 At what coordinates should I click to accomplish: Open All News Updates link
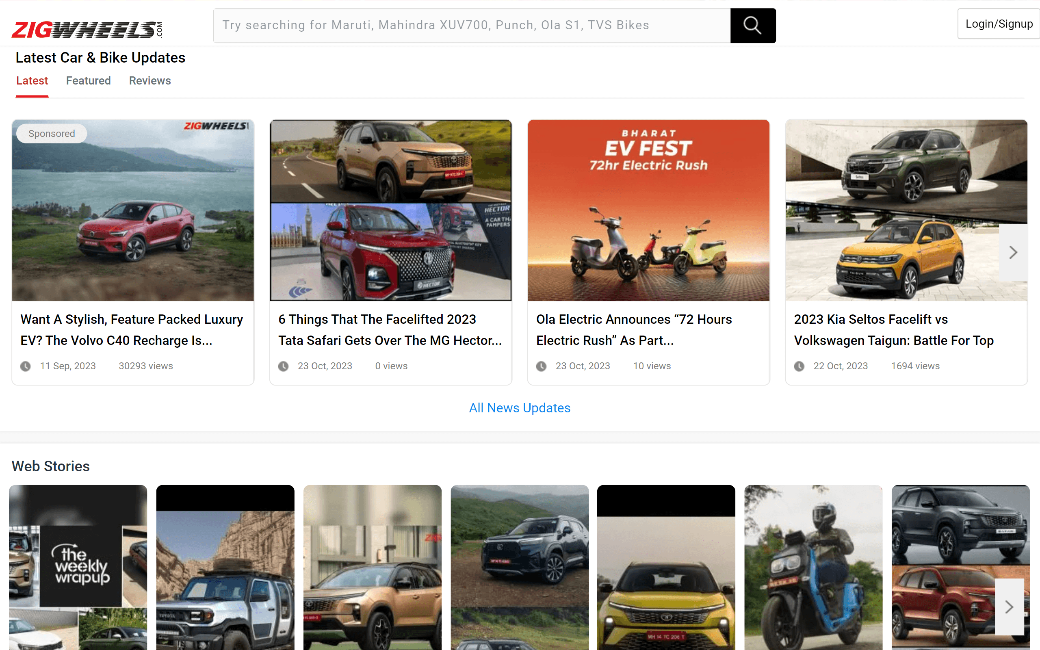(x=520, y=408)
